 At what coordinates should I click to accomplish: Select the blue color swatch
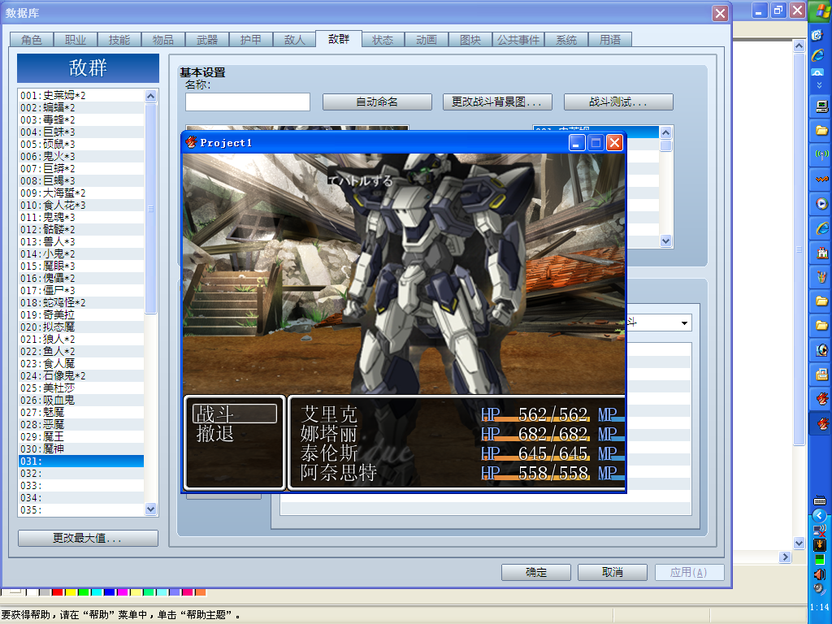[x=110, y=592]
